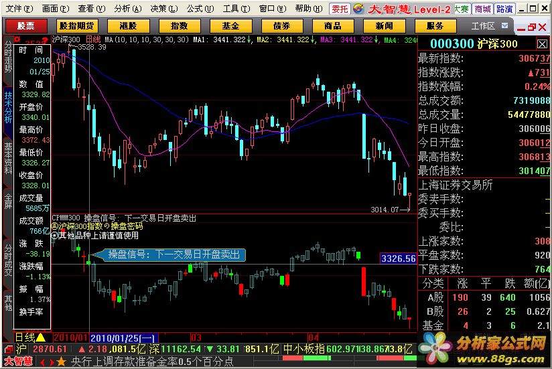
Task: Click the 3326.56 price label box
Action: click(x=399, y=259)
